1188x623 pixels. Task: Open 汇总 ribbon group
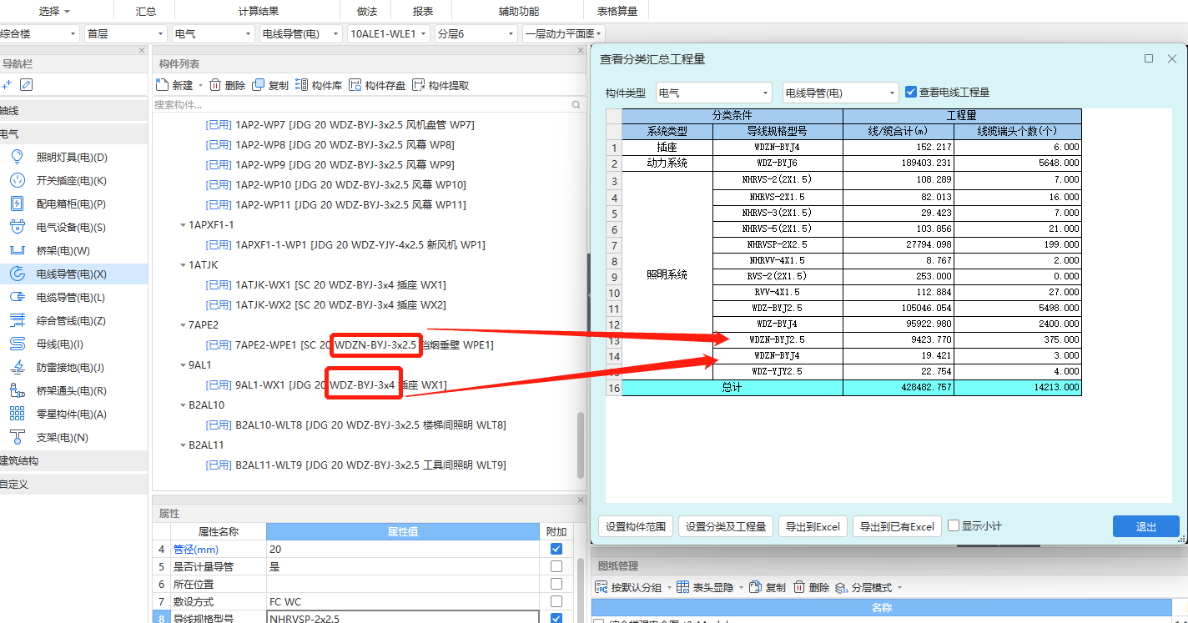[x=146, y=11]
